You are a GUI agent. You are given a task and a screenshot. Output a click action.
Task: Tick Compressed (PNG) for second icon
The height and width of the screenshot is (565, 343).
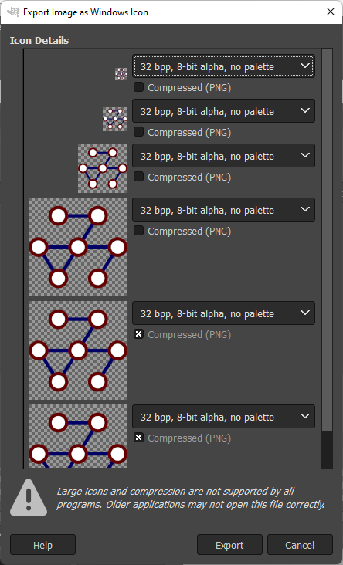click(138, 132)
